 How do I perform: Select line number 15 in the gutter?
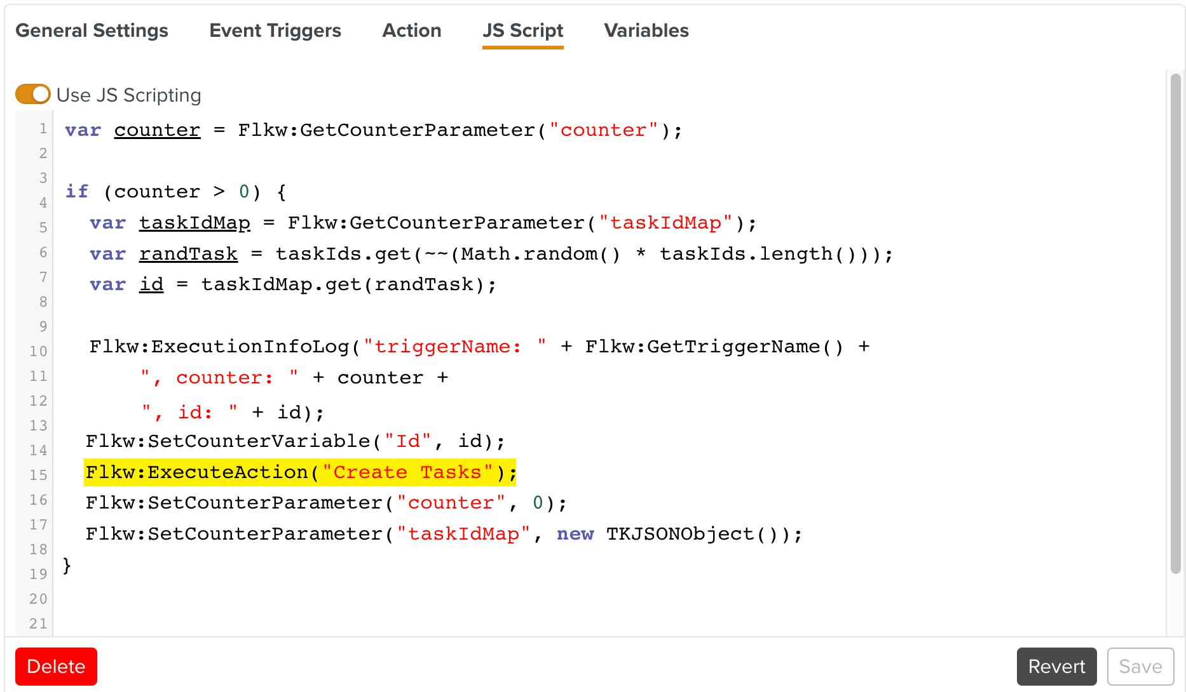coord(38,474)
